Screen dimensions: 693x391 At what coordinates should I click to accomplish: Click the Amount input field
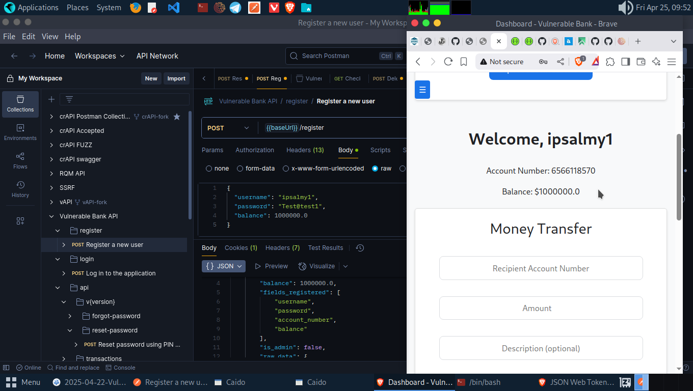(x=541, y=308)
